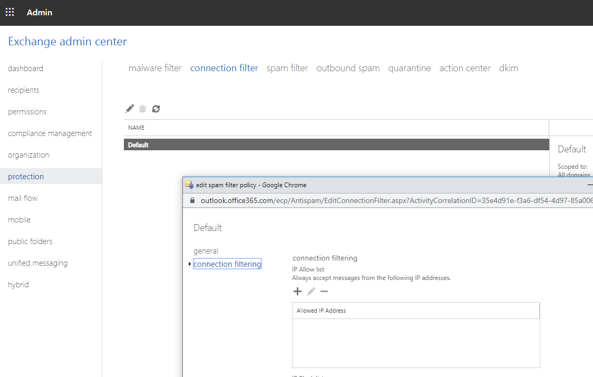Click the popup title bar text
The image size is (593, 377).
[251, 185]
